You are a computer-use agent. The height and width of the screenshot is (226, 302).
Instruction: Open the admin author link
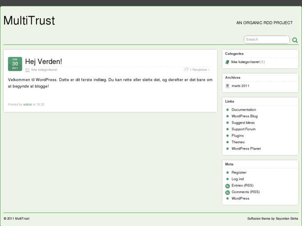click(27, 104)
